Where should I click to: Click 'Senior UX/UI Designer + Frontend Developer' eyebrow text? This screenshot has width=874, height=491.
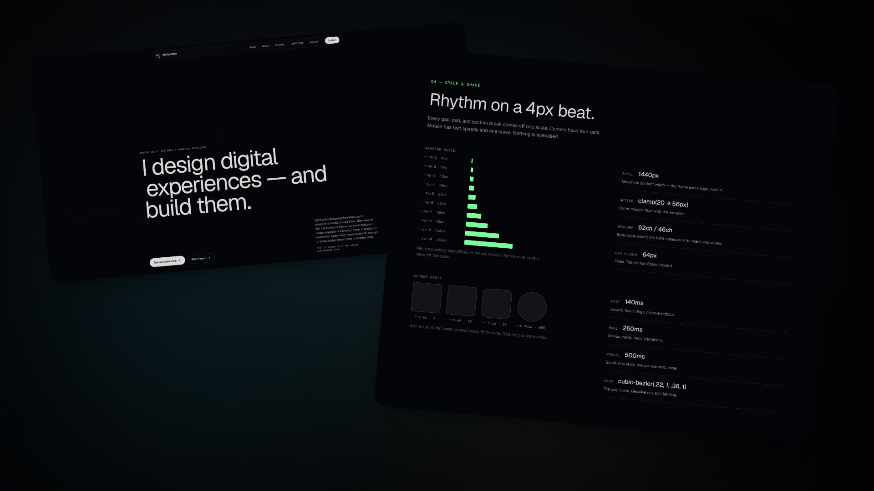[x=173, y=150]
